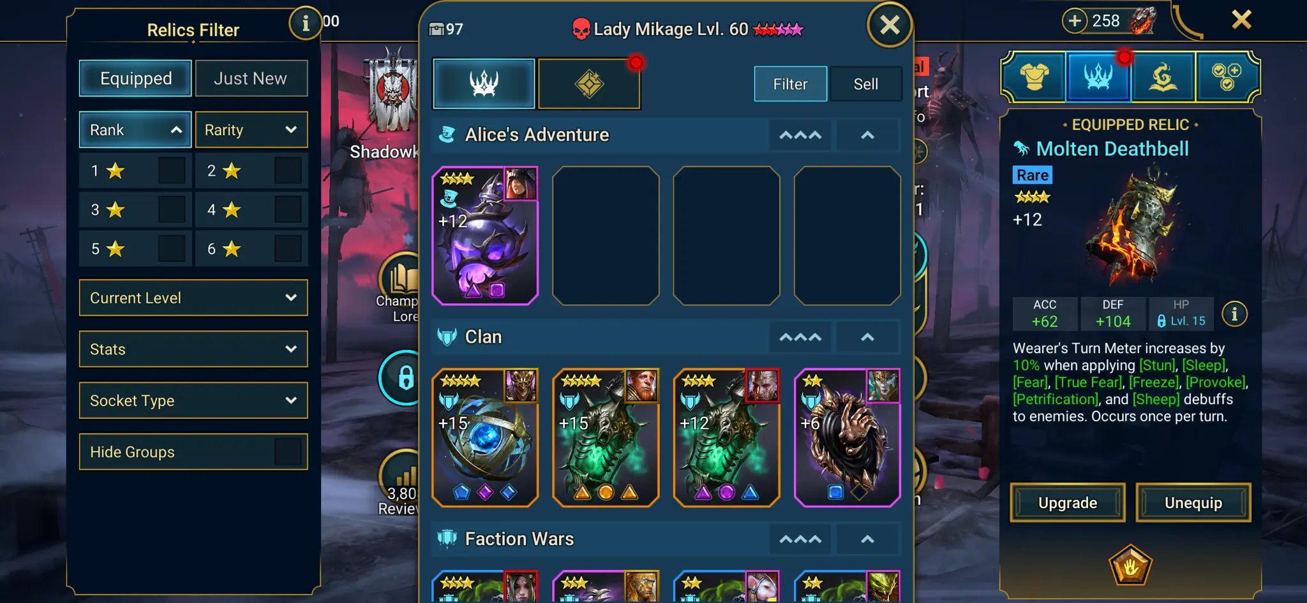Expand the Socket Type dropdown

(193, 400)
